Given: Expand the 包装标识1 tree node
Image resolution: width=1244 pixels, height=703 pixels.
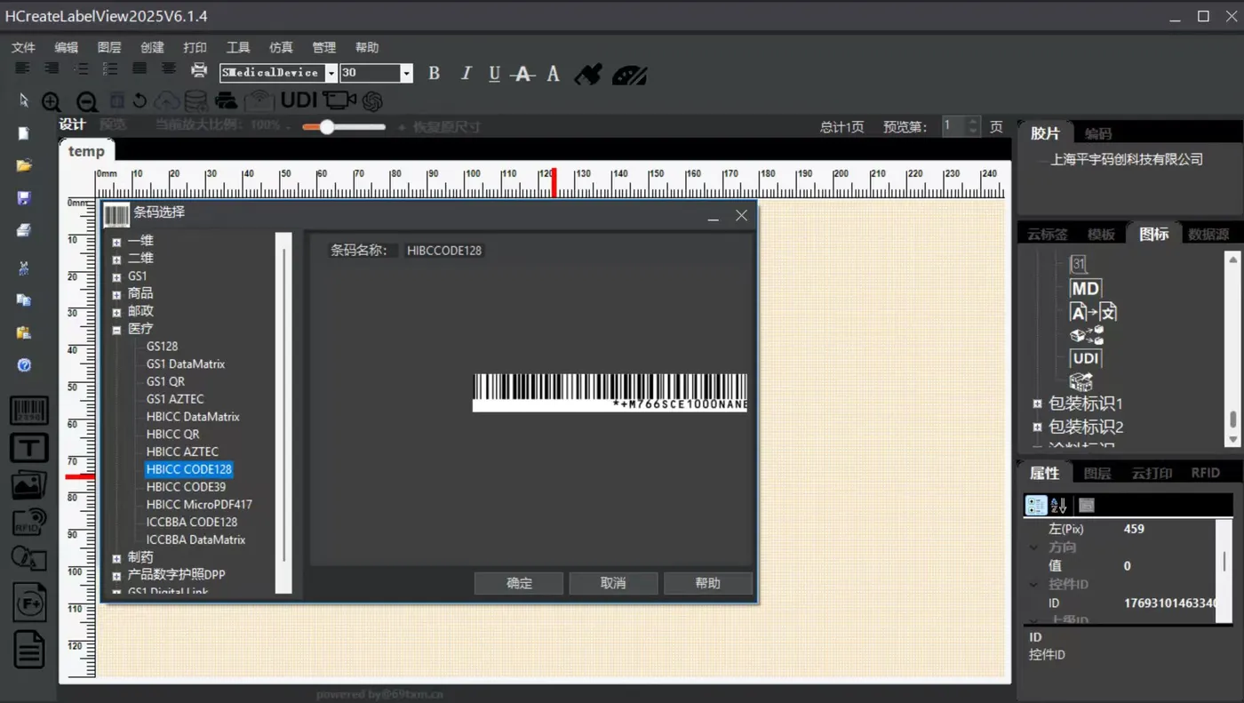Looking at the screenshot, I should coord(1037,403).
